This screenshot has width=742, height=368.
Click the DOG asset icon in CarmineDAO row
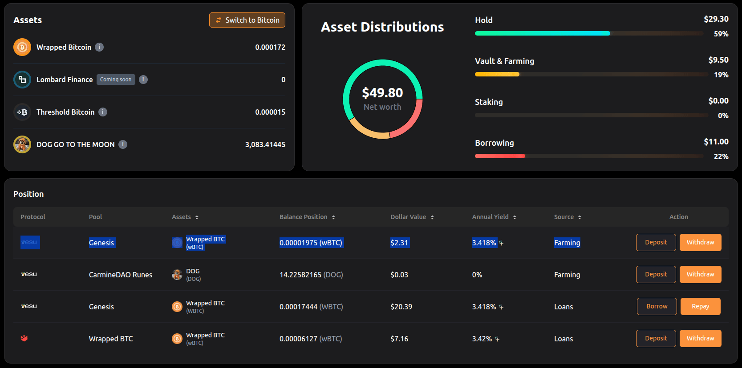177,275
